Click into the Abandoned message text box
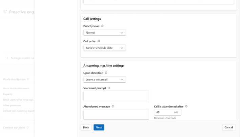 [x=116, y=114]
